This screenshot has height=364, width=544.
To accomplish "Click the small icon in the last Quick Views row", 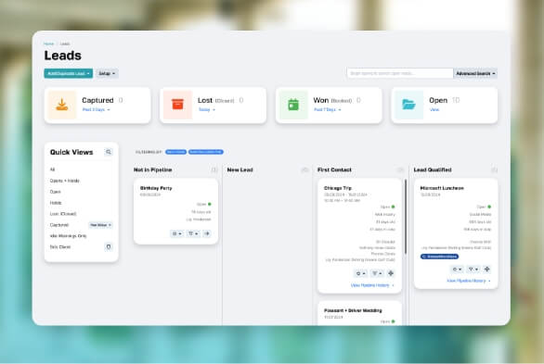I will (109, 246).
